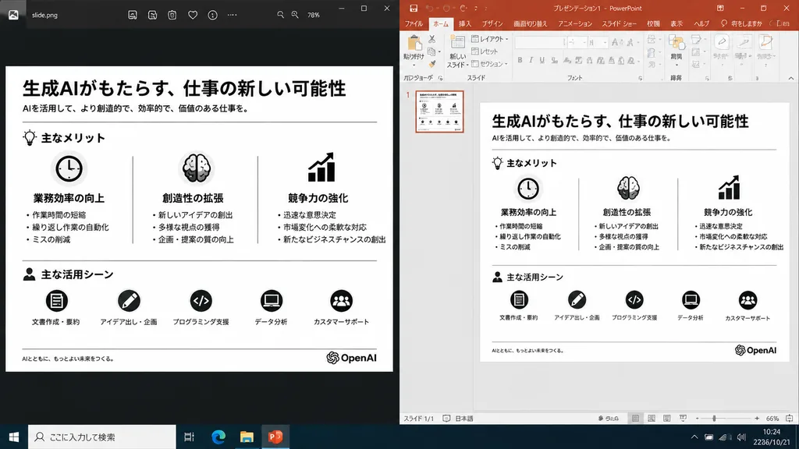Cut selection with the scissors icon
Screen dimensions: 799x449
coord(432,39)
